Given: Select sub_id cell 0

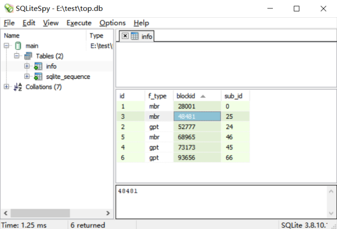Looking at the screenshot, I should [235, 106].
